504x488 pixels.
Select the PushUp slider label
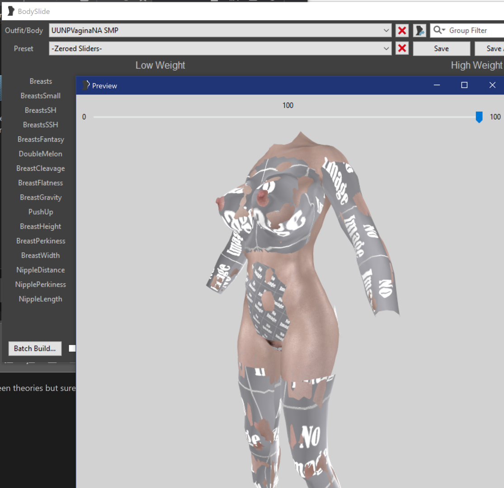[x=41, y=212]
